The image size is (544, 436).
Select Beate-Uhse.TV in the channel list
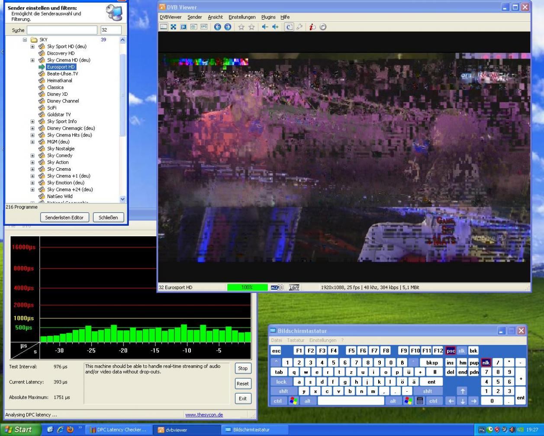coord(62,74)
